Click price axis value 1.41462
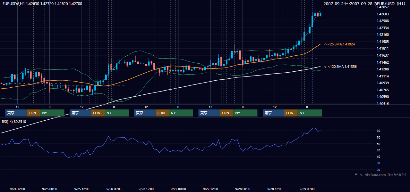Image resolution: width=410 pixels, height=192 pixels. pos(382,62)
